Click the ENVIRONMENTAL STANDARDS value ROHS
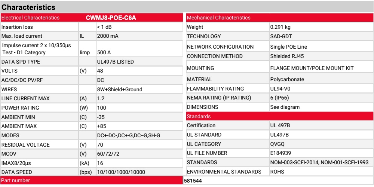The width and height of the screenshot is (374, 187). (277, 172)
